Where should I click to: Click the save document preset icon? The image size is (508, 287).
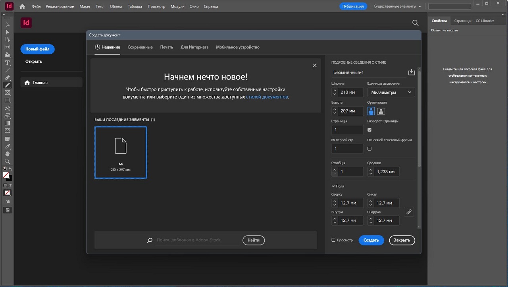coord(411,72)
